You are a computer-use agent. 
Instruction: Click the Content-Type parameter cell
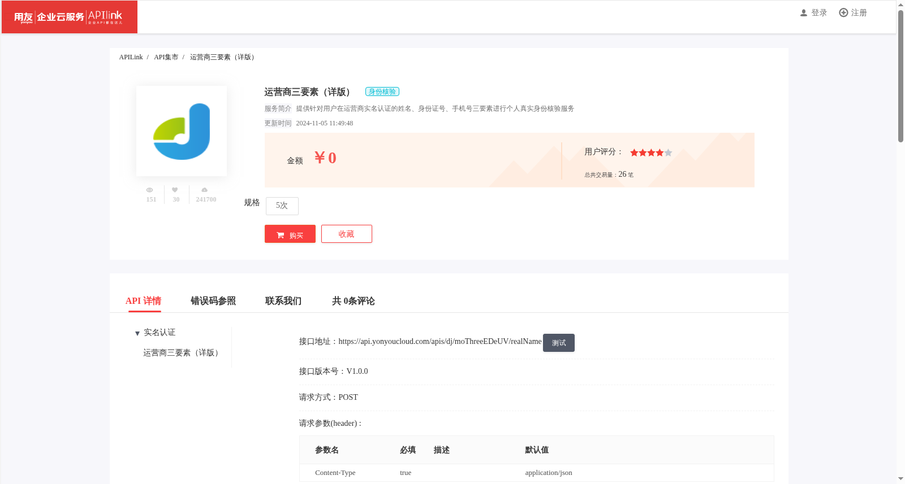click(335, 473)
